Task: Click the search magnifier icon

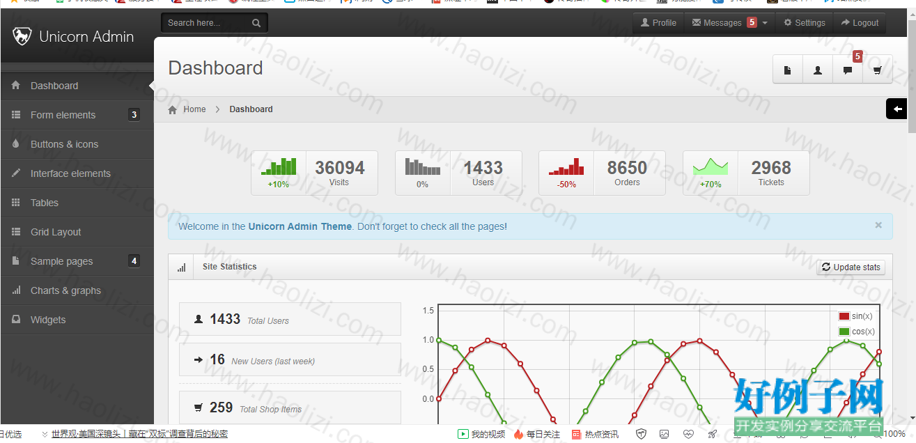Action: [x=256, y=23]
